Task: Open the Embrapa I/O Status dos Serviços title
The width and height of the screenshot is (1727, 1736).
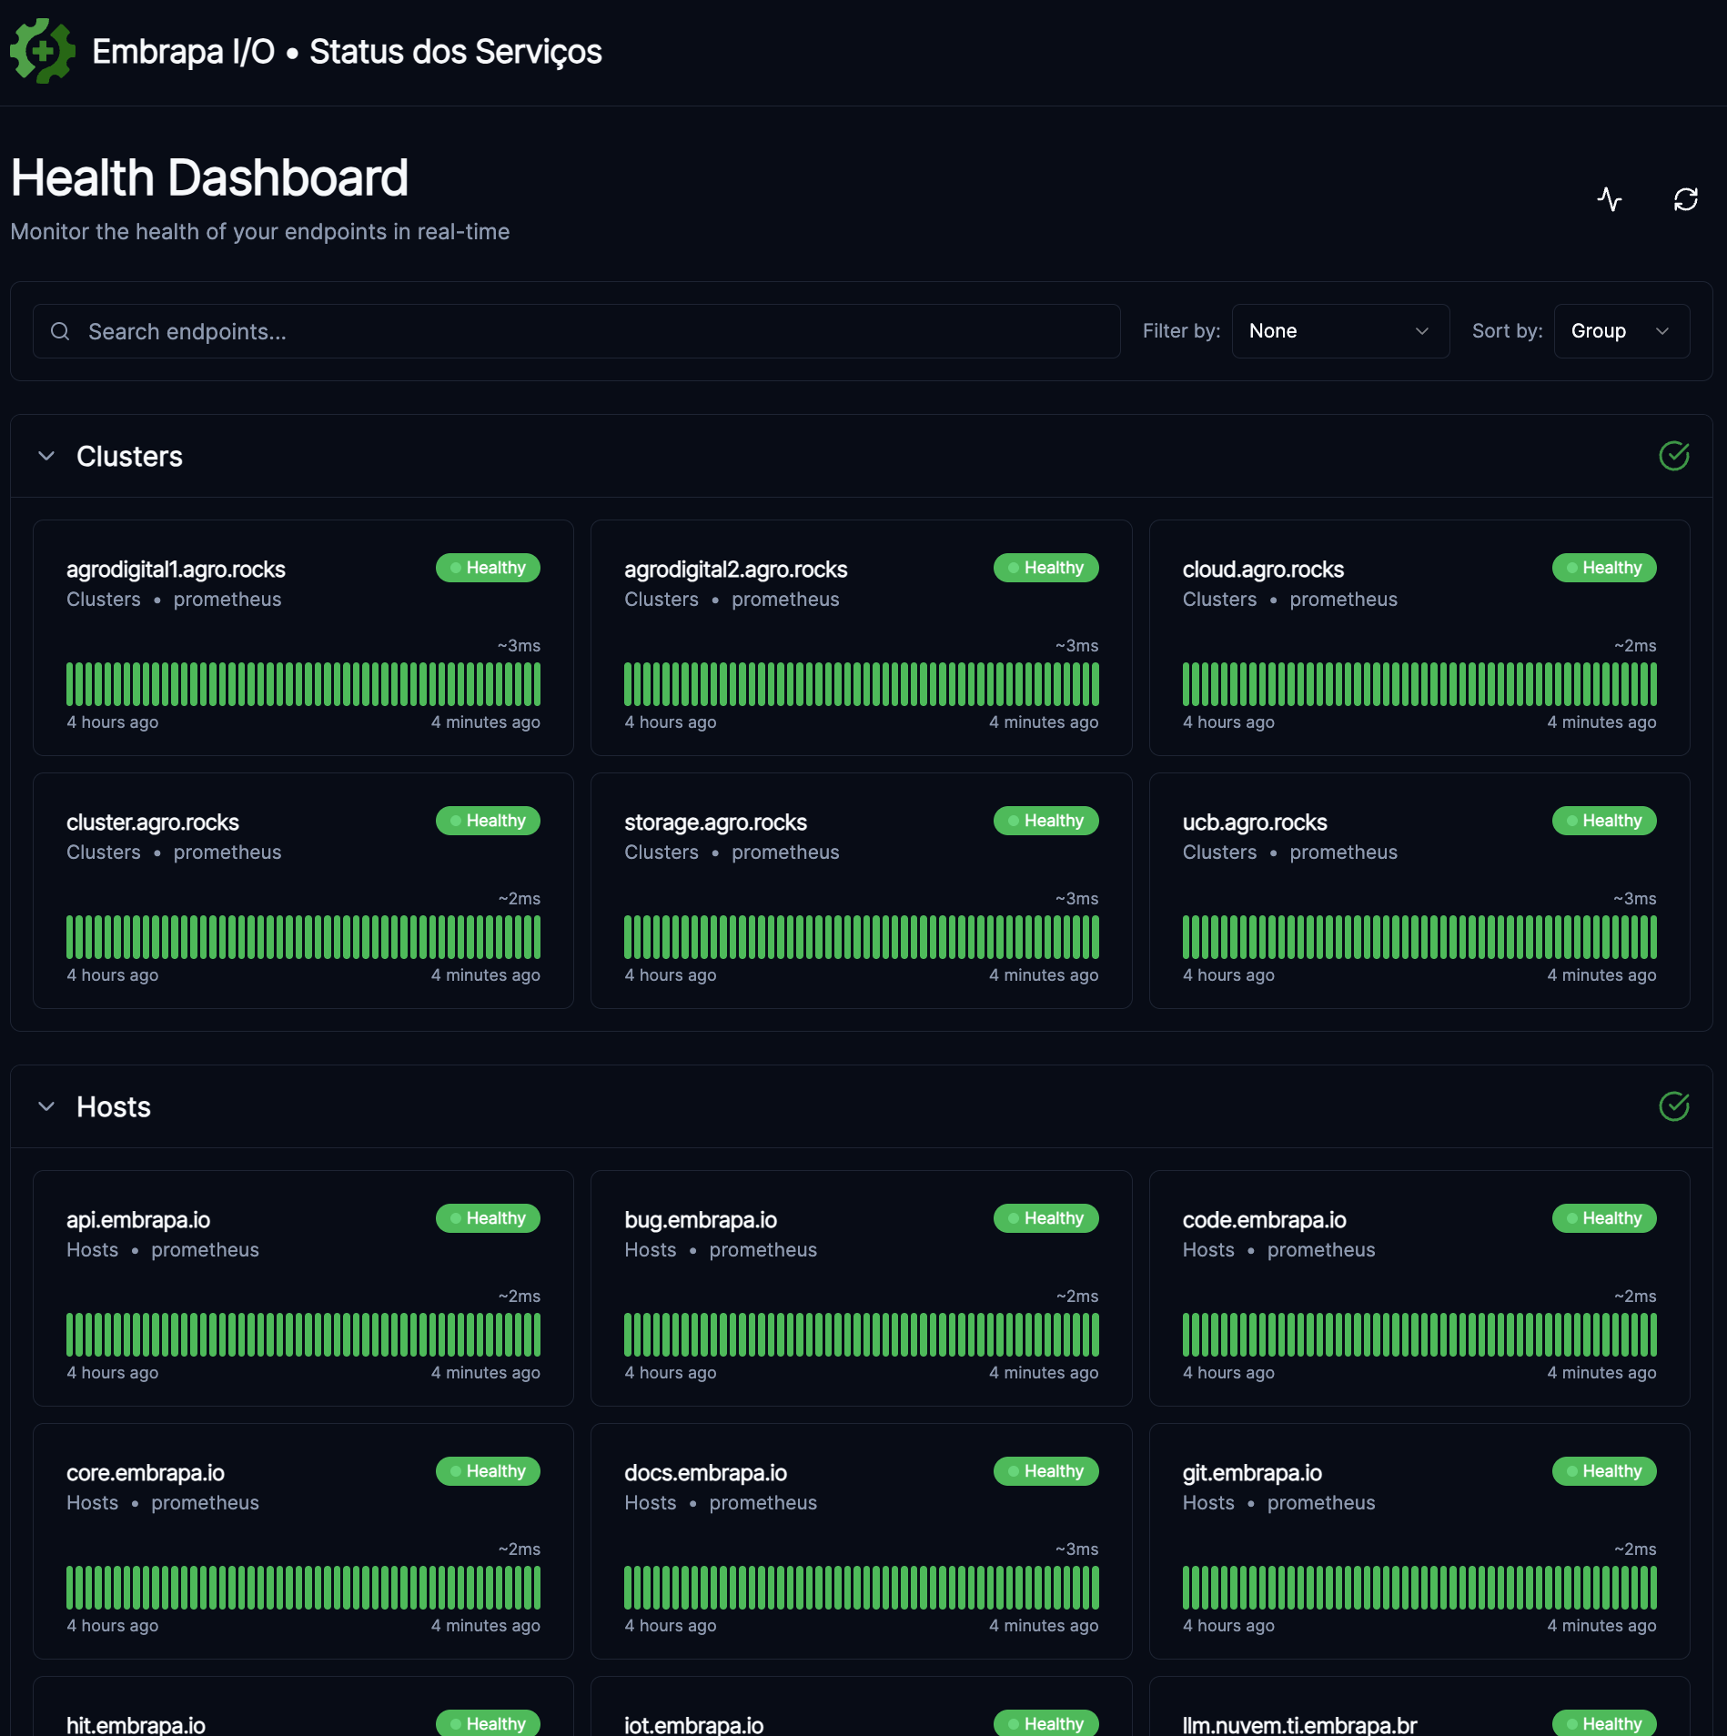Action: click(347, 52)
